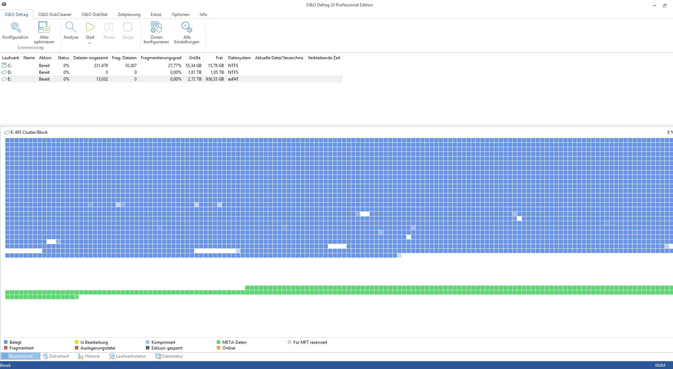
Task: Open the Dateistatus view
Action: click(169, 356)
